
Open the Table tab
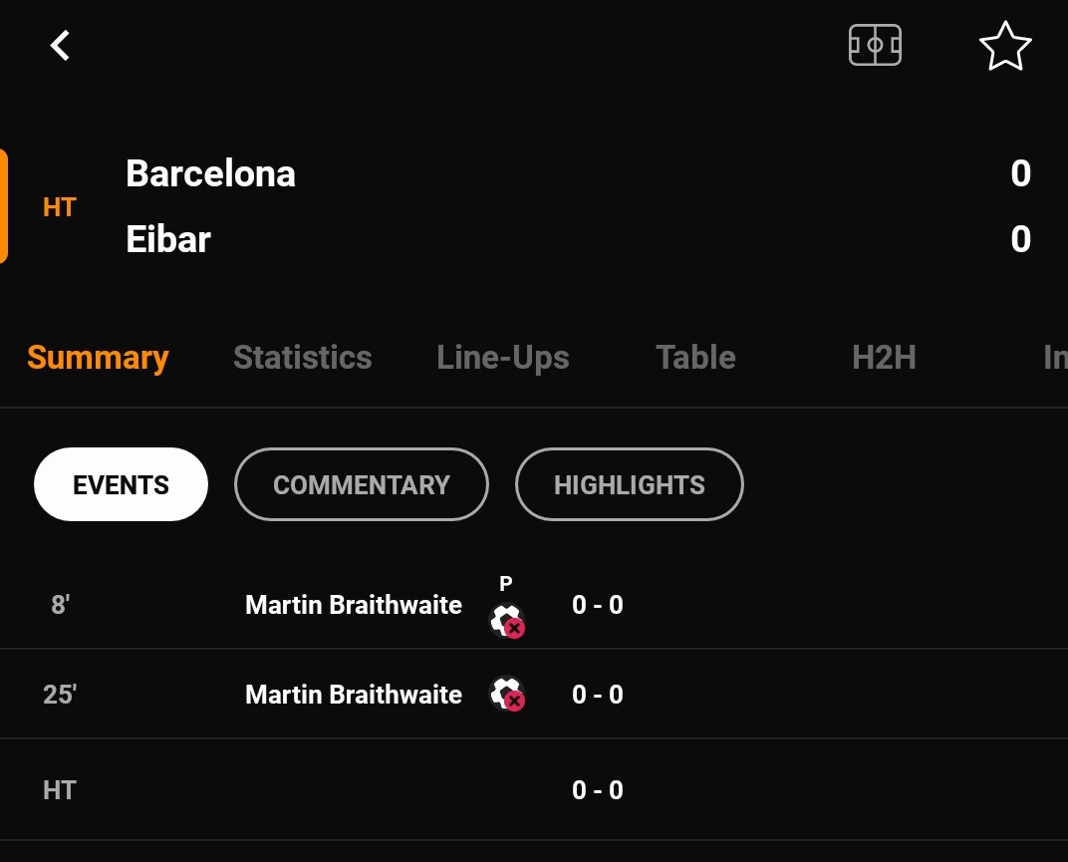[x=695, y=358]
